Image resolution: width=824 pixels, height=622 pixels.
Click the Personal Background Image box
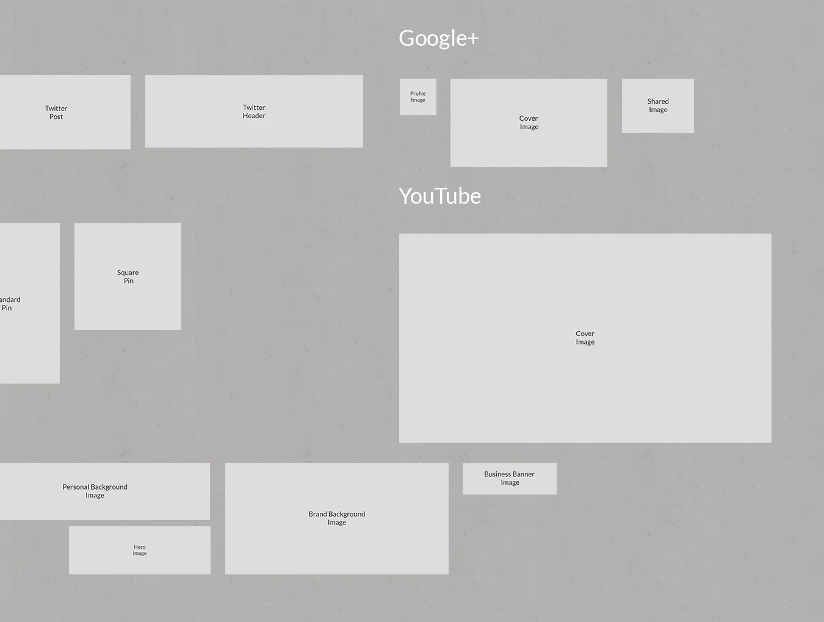[104, 492]
